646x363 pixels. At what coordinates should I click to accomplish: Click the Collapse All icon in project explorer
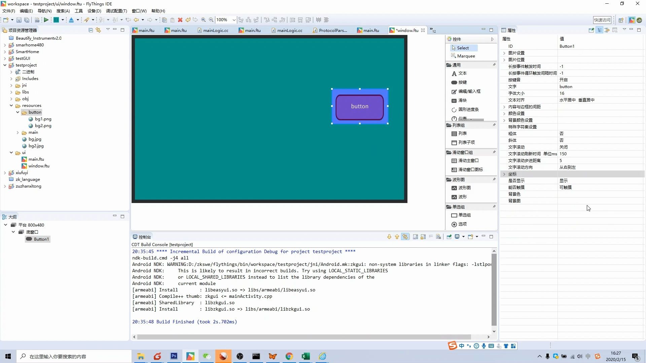tap(91, 30)
